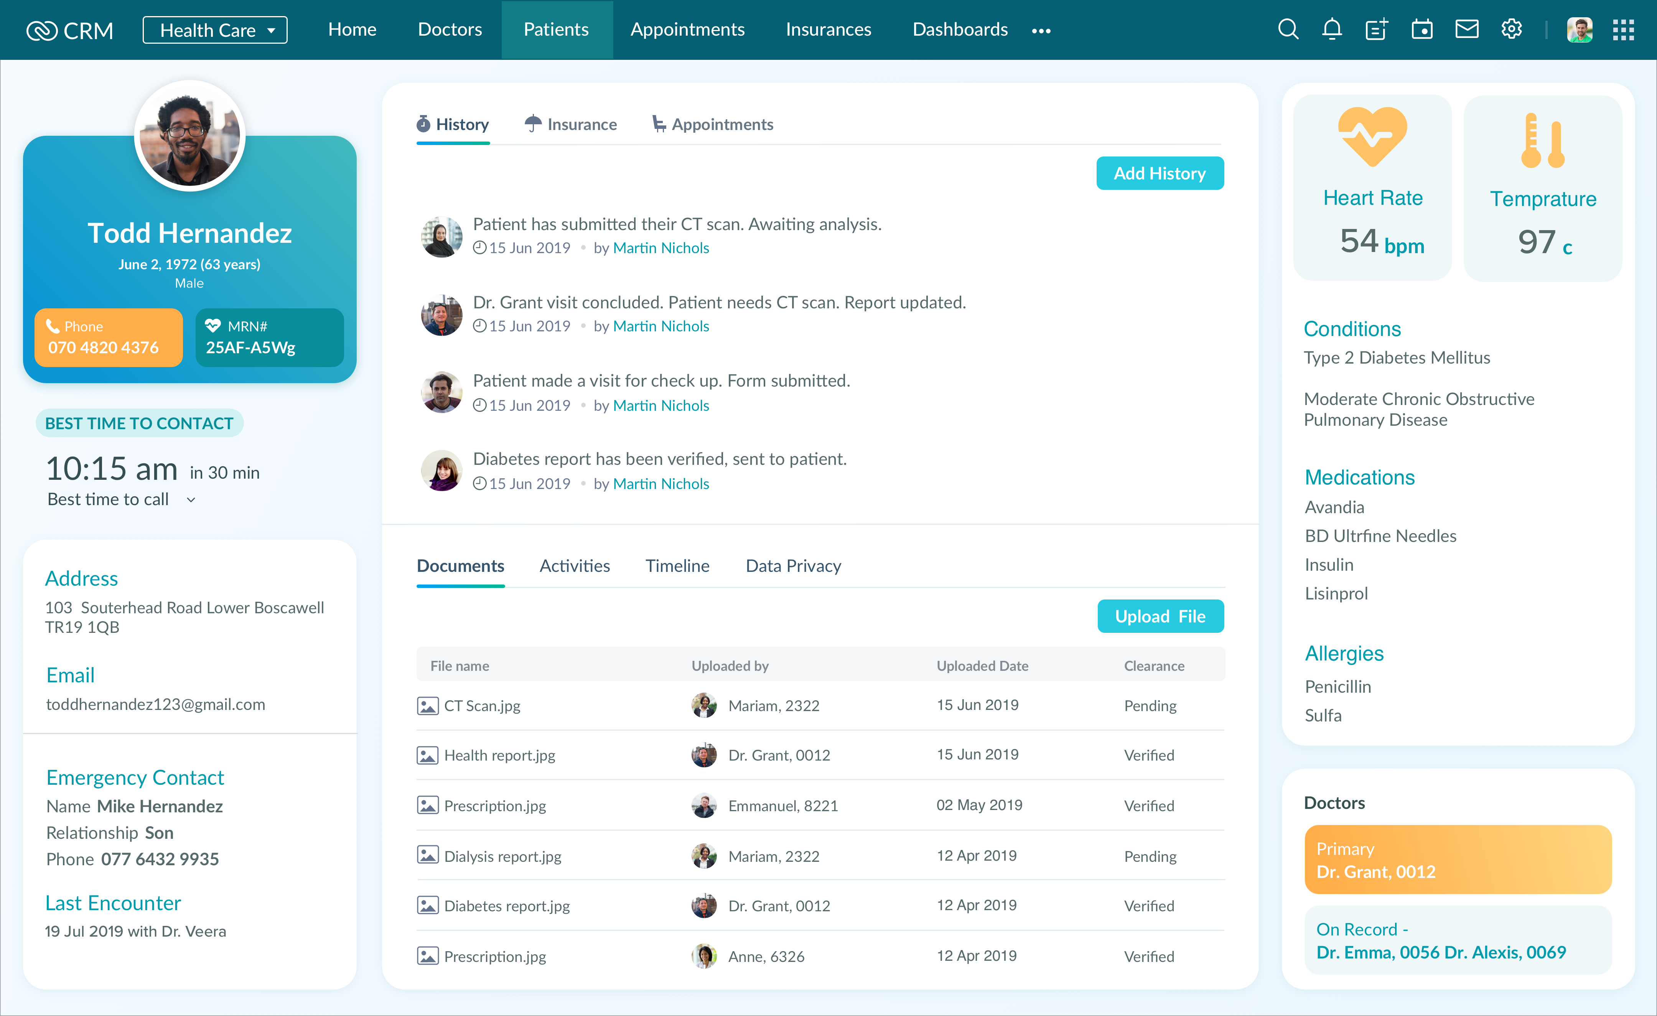Click the Add History button
Viewport: 1657px width, 1016px height.
[1160, 173]
